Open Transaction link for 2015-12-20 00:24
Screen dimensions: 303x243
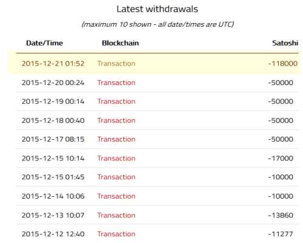[116, 83]
